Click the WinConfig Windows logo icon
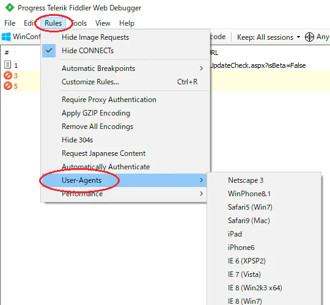This screenshot has width=330, height=305. [6, 37]
